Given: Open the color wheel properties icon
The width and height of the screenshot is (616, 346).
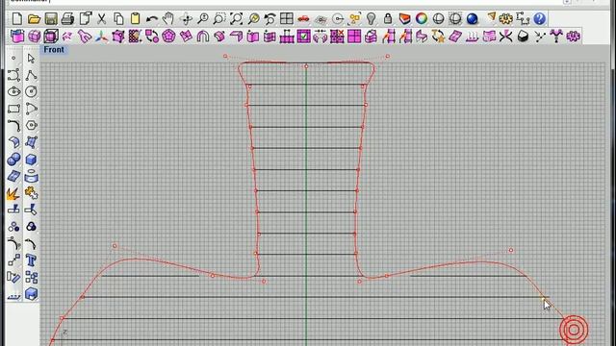Looking at the screenshot, I should (422, 18).
